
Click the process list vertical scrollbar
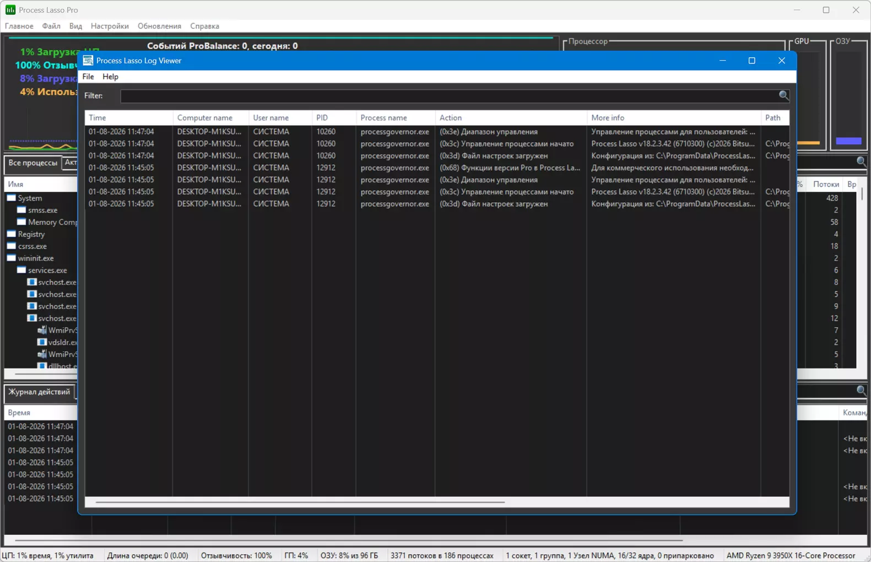pos(862,194)
